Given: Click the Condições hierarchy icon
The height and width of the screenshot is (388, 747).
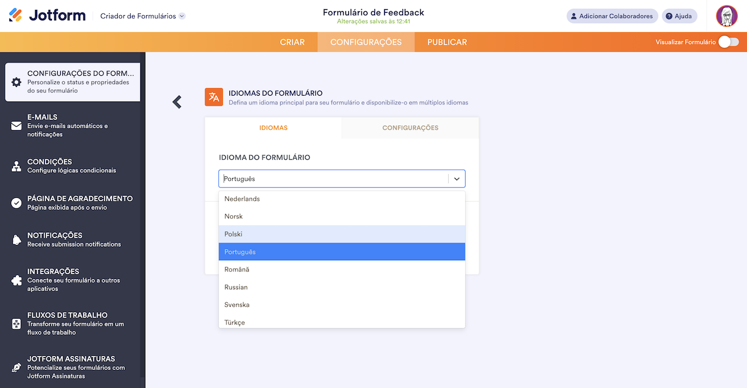Looking at the screenshot, I should tap(16, 166).
